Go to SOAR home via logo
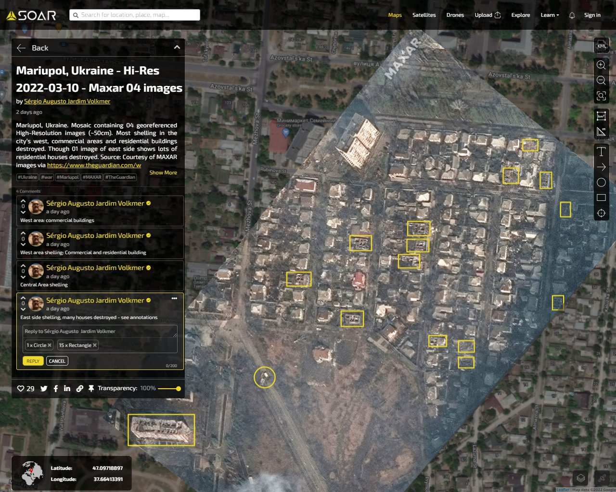Image resolution: width=616 pixels, height=492 pixels. click(x=31, y=15)
